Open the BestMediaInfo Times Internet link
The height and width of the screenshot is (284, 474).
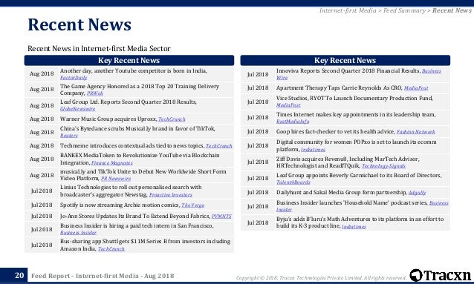pyautogui.click(x=293, y=122)
